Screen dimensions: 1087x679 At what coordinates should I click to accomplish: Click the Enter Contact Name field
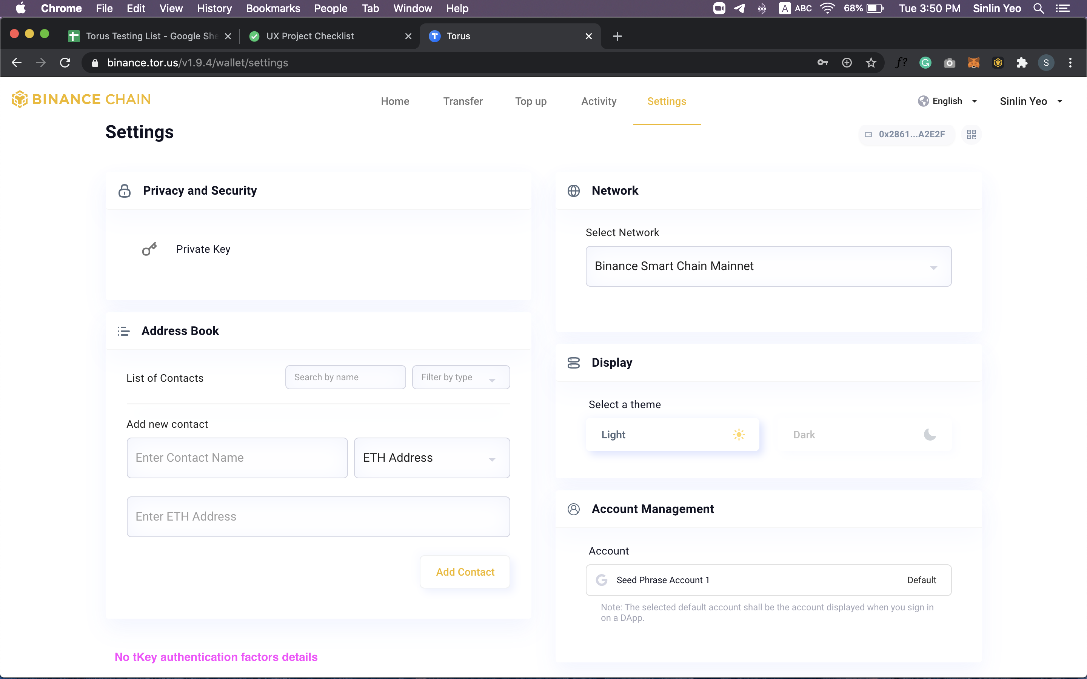pyautogui.click(x=237, y=458)
